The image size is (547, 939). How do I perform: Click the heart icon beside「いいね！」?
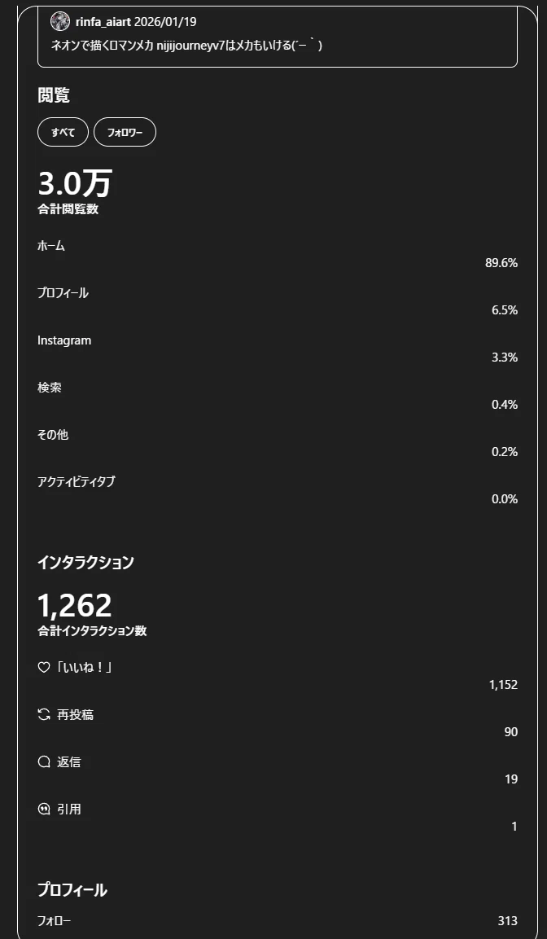point(44,667)
